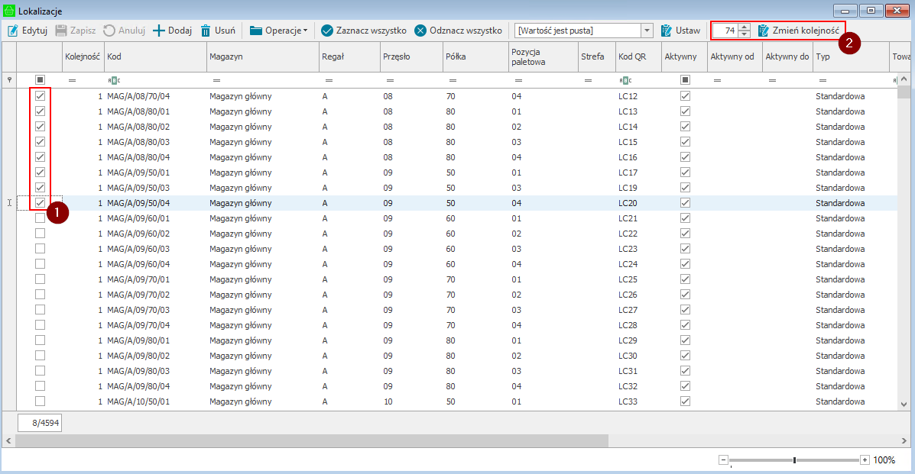915x474 pixels.
Task: Increase the order number with up arrow
Action: tap(744, 27)
